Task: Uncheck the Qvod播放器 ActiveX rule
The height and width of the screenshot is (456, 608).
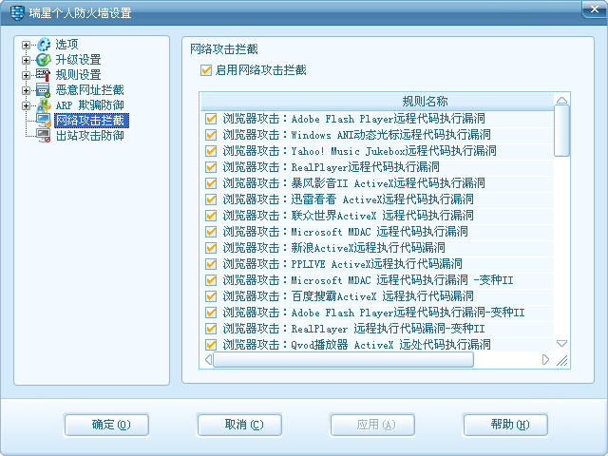Action: click(x=211, y=344)
